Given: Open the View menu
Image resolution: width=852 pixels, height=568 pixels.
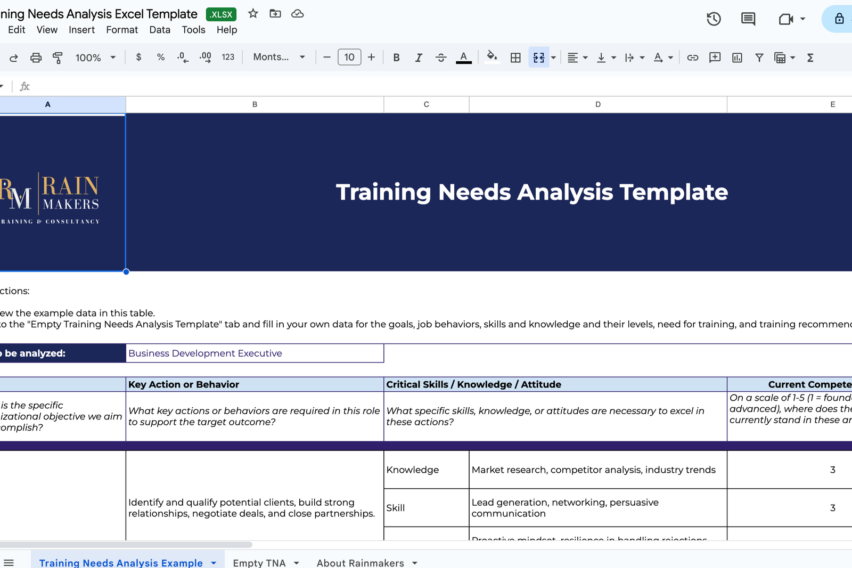Looking at the screenshot, I should pos(47,30).
